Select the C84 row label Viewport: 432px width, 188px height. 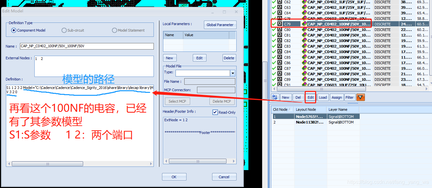(x=287, y=52)
